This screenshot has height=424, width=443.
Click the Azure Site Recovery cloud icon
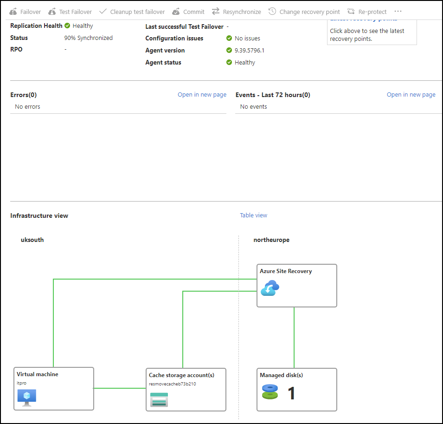tap(270, 288)
